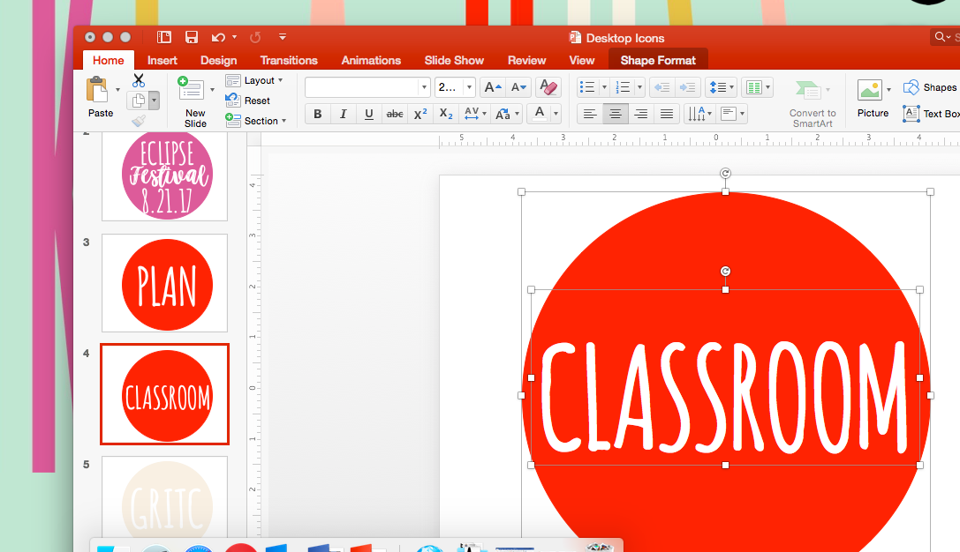Click Convert to SmartArt

pyautogui.click(x=813, y=104)
